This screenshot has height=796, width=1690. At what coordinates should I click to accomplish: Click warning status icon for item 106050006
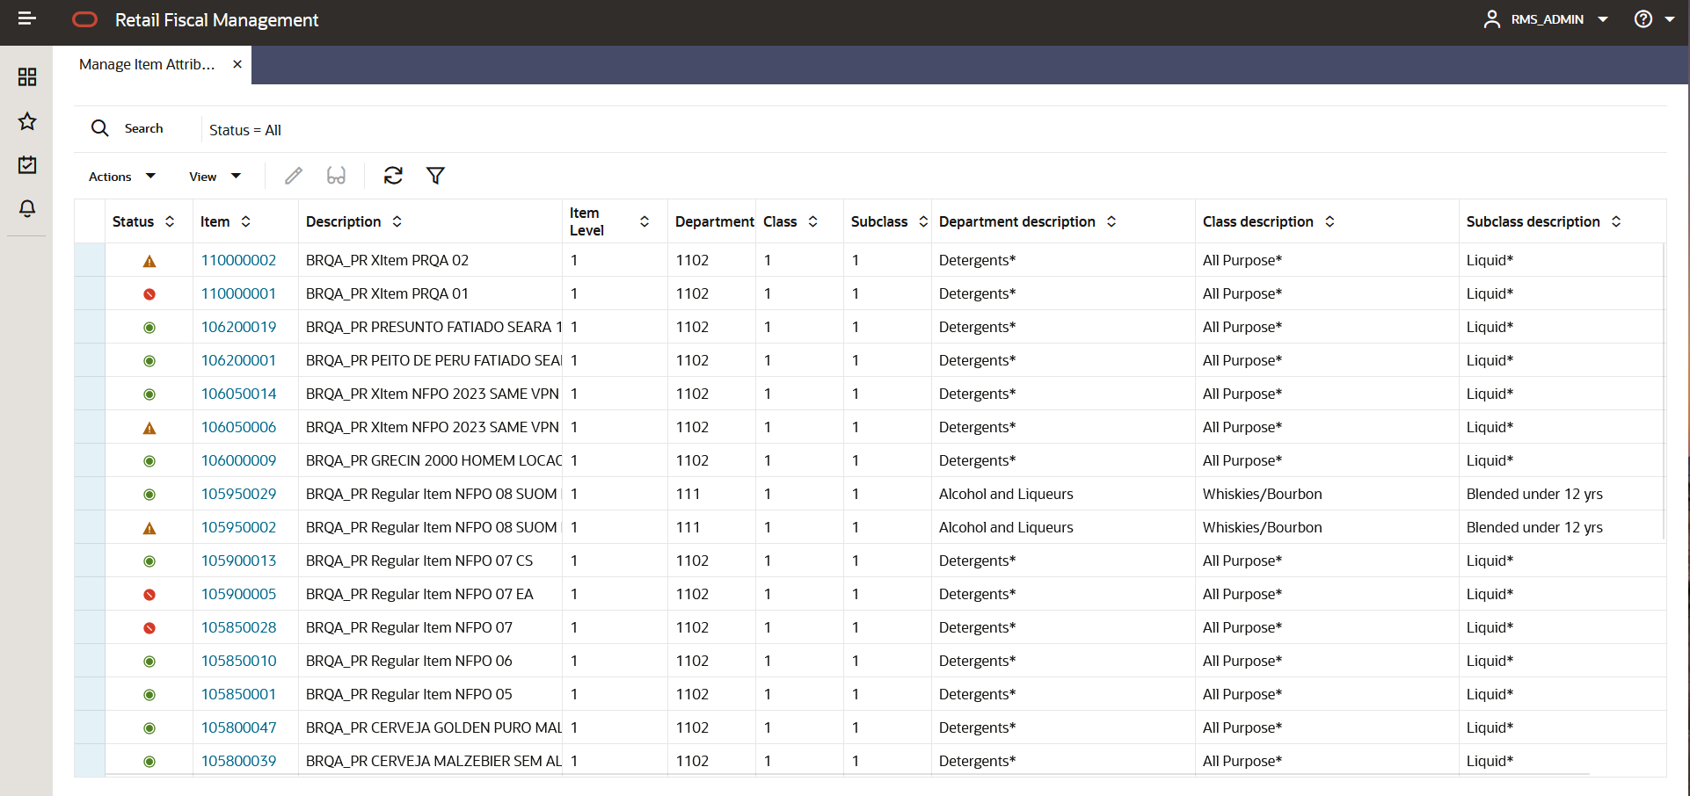coord(149,428)
